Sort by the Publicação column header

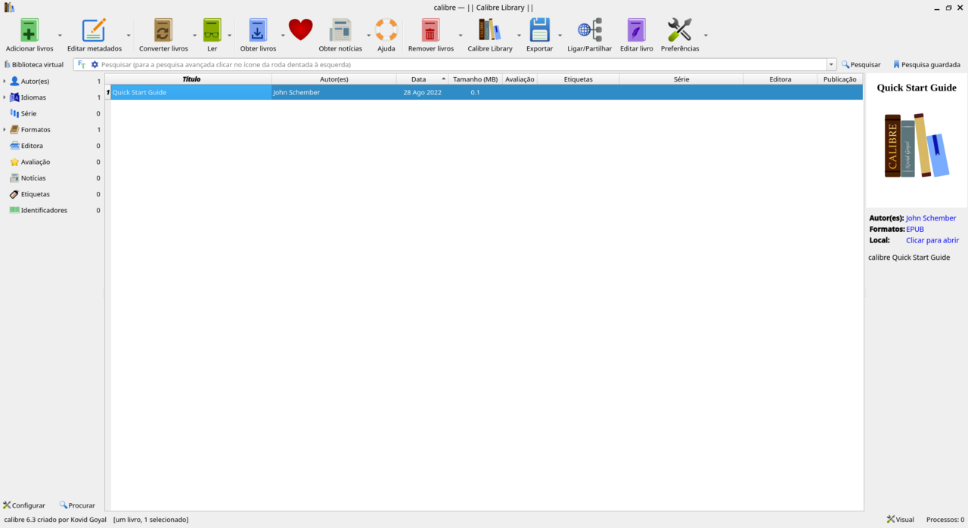point(840,79)
